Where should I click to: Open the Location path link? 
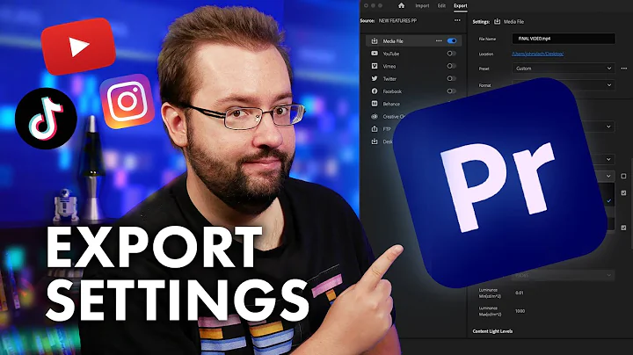coord(538,54)
